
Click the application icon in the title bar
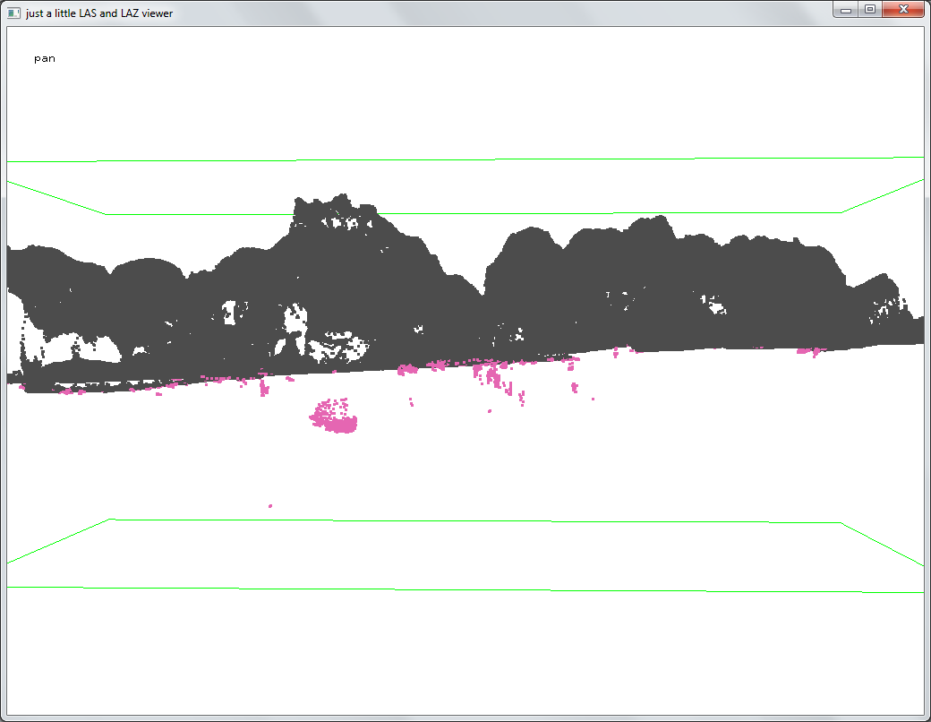13,13
